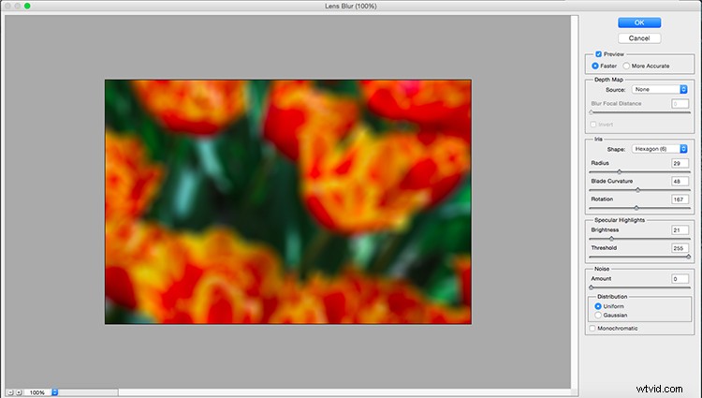Click the zoom out minus icon

point(10,392)
